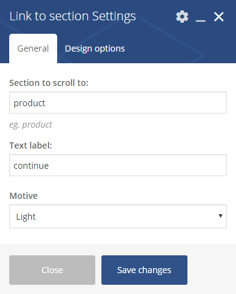Screen dimensions: 236x294
Task: Focus the Section to scroll to input
Action: [x=118, y=103]
